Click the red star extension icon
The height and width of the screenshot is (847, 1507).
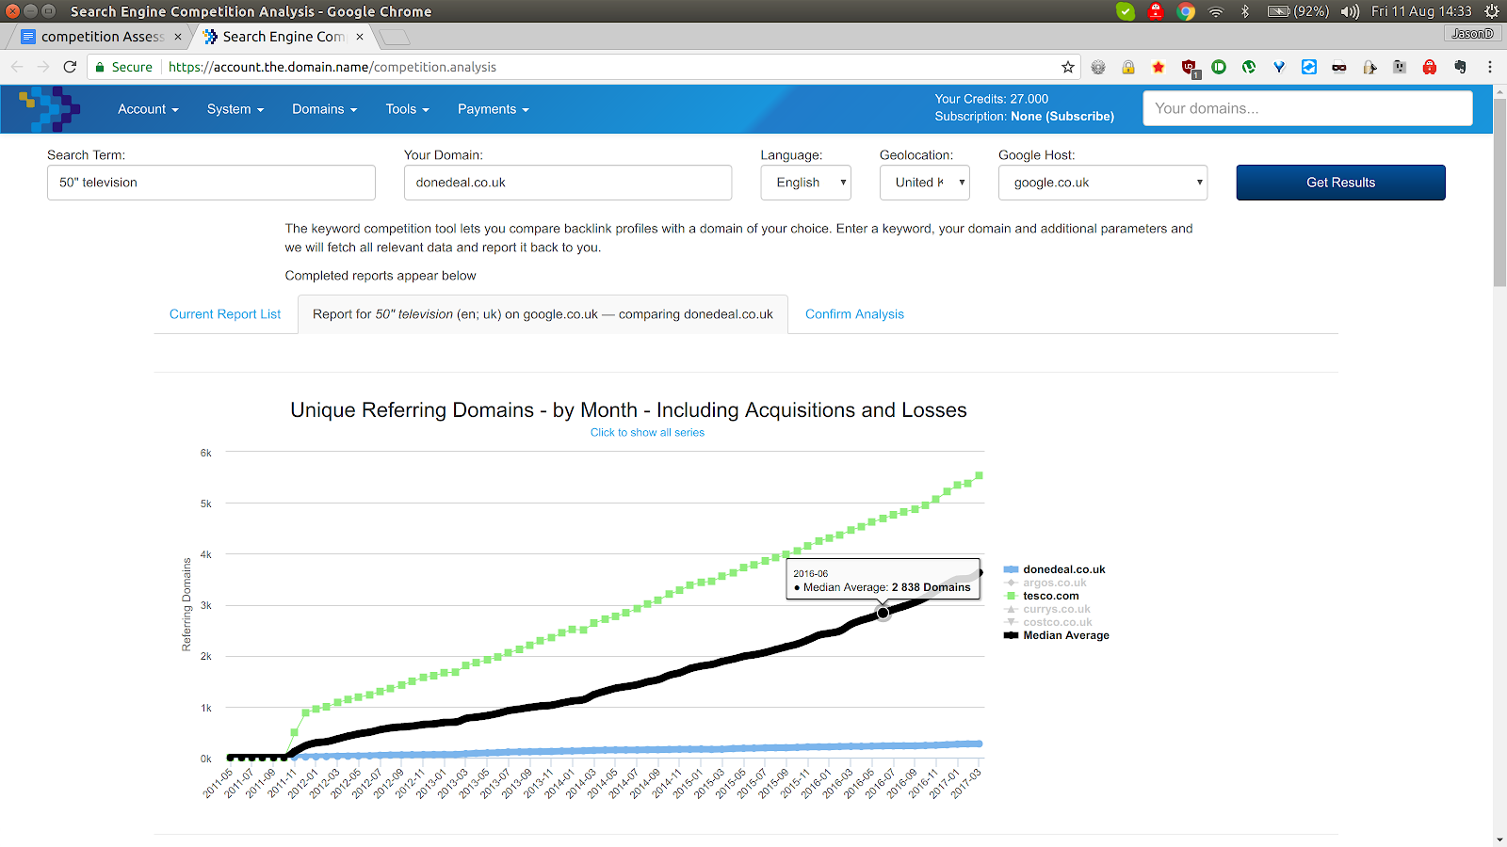coord(1159,67)
